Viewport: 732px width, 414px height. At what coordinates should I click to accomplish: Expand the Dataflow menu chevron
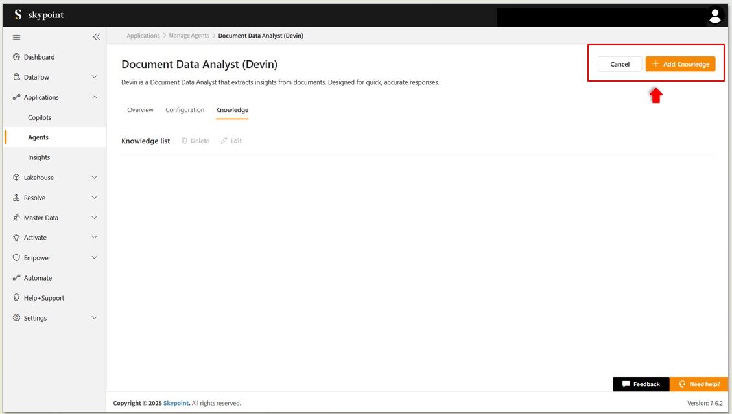click(94, 77)
